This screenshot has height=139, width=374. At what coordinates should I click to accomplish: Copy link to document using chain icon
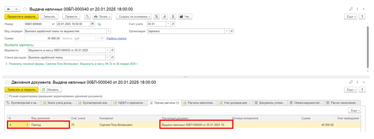tap(351, 9)
